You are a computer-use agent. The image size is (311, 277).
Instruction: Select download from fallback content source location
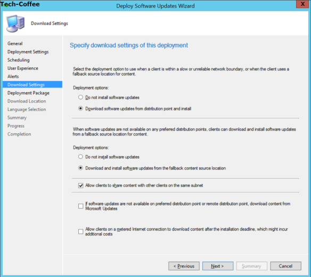pyautogui.click(x=80, y=168)
